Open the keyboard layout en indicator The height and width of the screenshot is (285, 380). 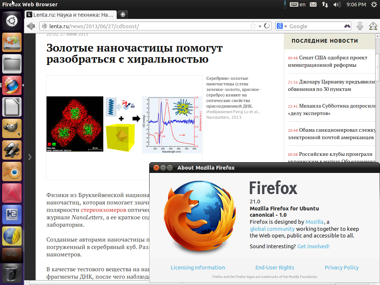pos(298,4)
